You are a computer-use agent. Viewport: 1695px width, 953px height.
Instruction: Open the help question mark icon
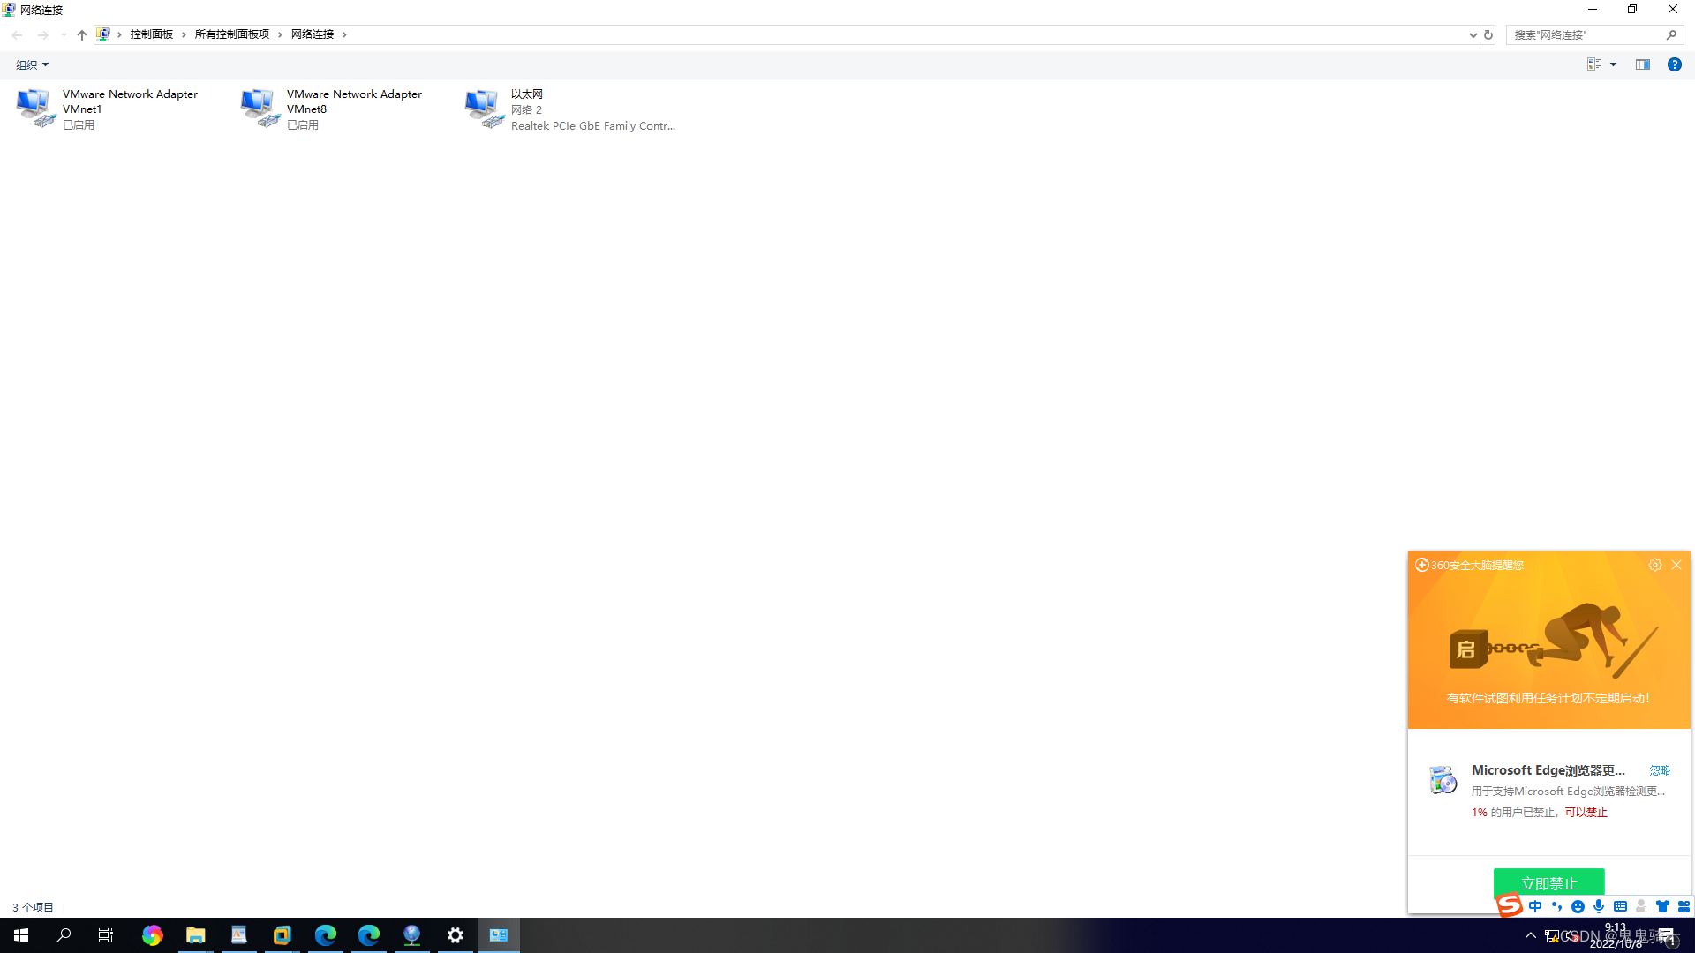tap(1674, 64)
